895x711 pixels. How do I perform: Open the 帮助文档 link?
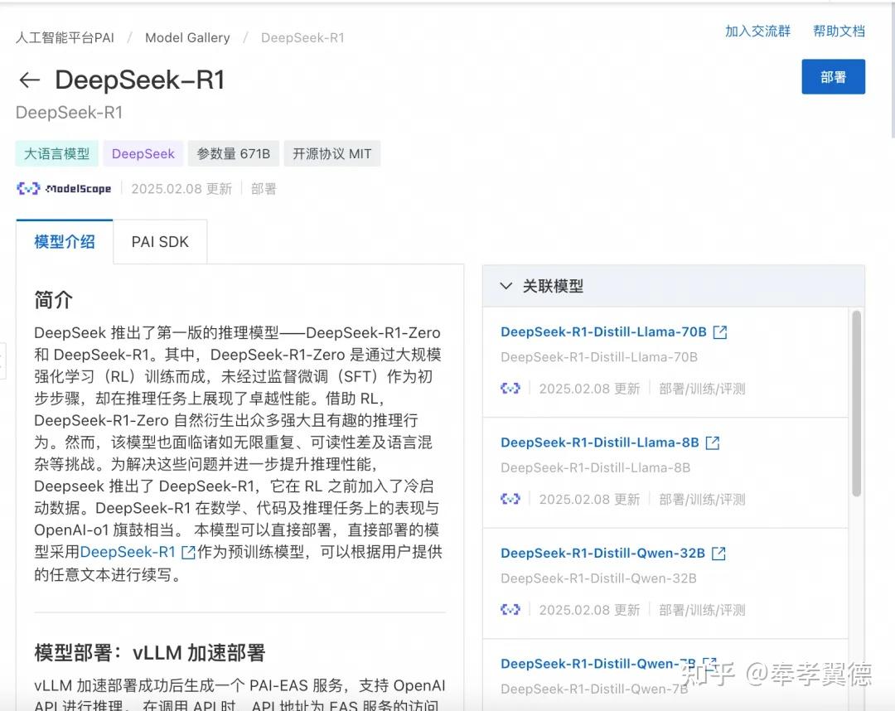click(x=839, y=30)
